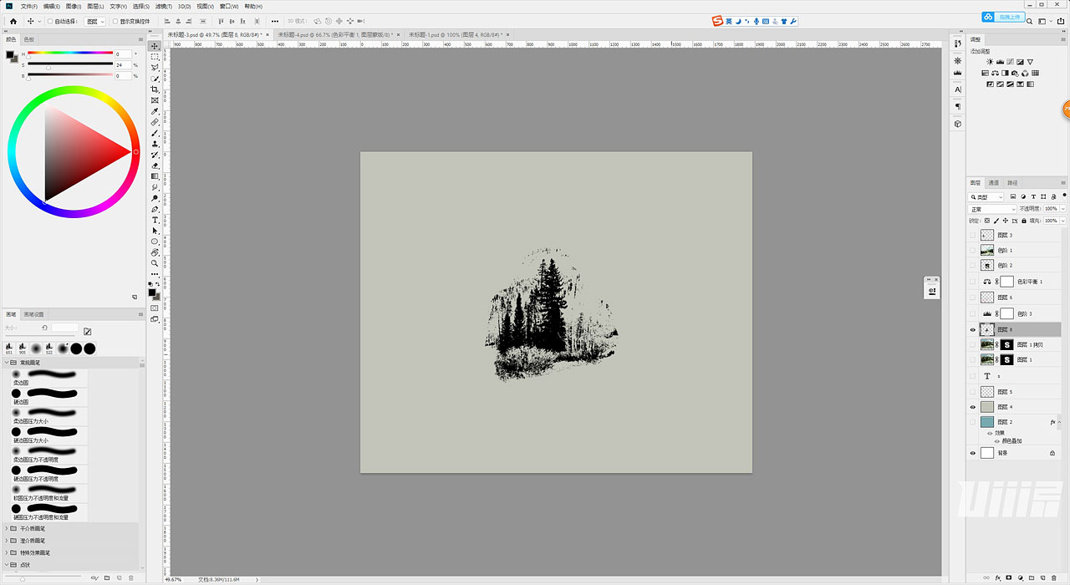Image resolution: width=1070 pixels, height=585 pixels.
Task: Click the Home icon in options bar
Action: pos(13,21)
